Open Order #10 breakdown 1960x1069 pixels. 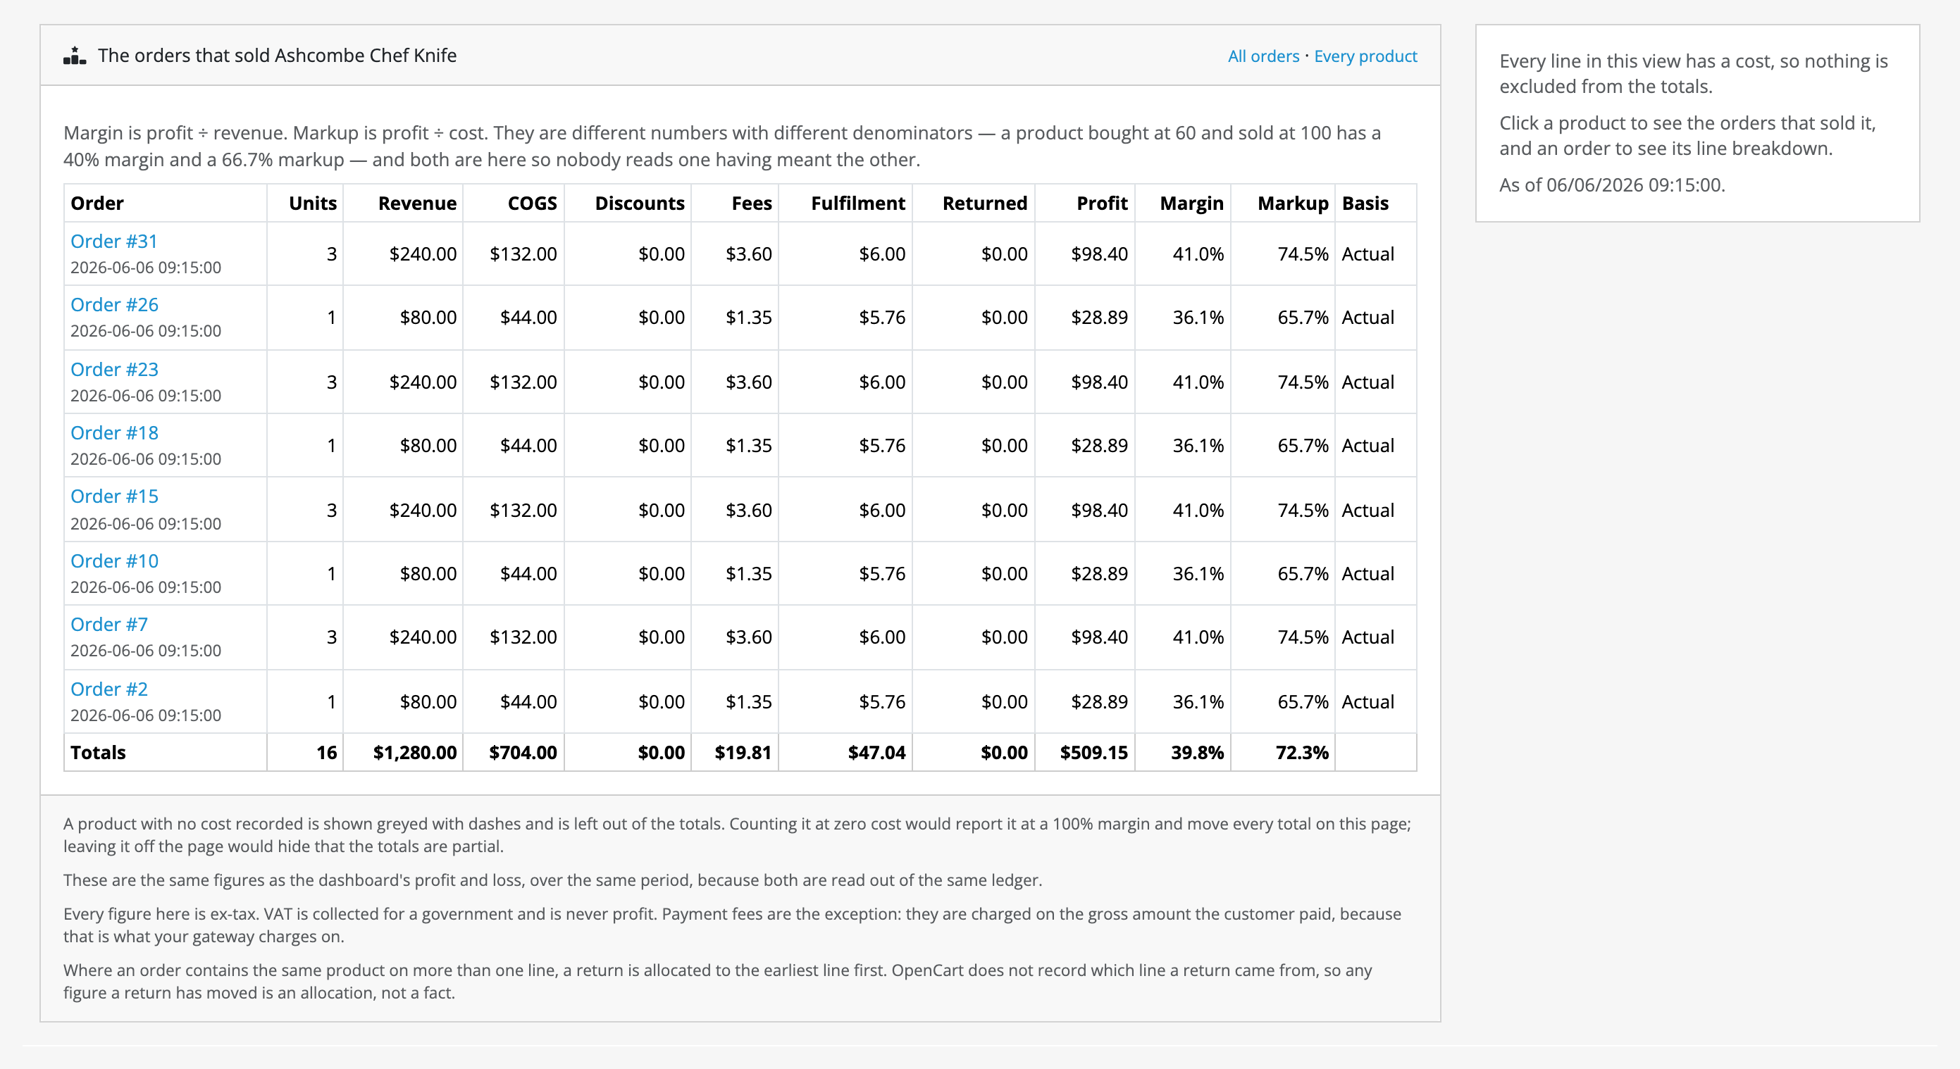point(114,561)
